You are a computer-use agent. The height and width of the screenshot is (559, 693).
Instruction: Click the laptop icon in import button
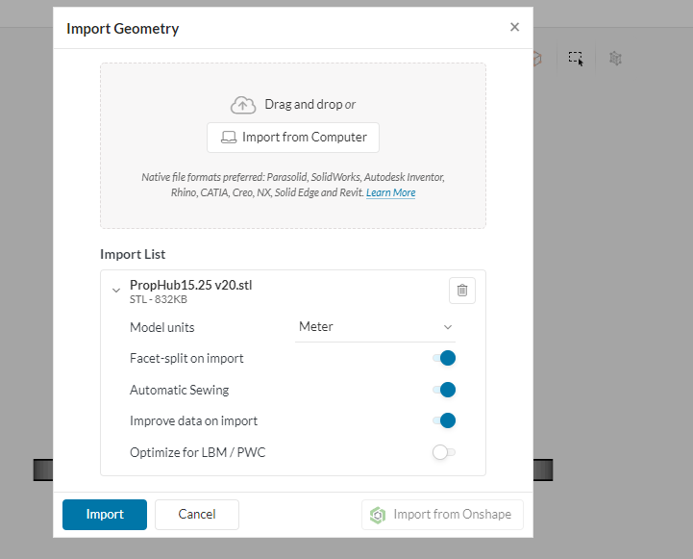click(x=229, y=138)
